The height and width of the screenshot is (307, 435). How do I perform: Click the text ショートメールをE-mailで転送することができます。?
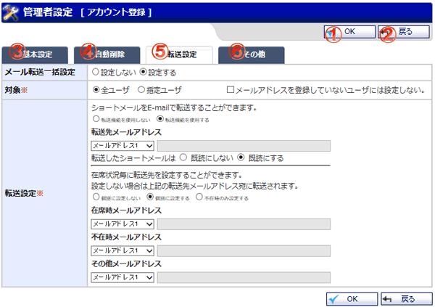[x=174, y=108]
